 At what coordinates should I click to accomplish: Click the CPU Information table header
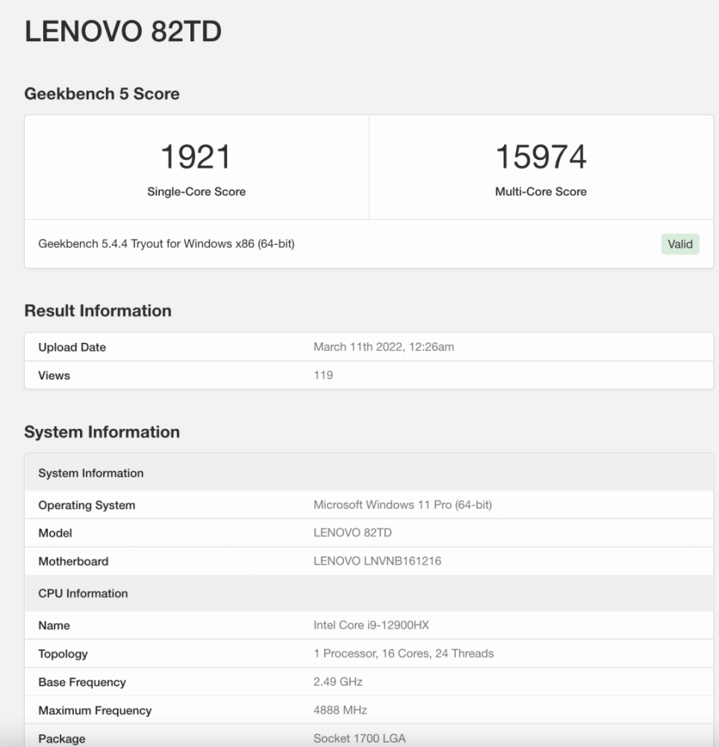(83, 594)
